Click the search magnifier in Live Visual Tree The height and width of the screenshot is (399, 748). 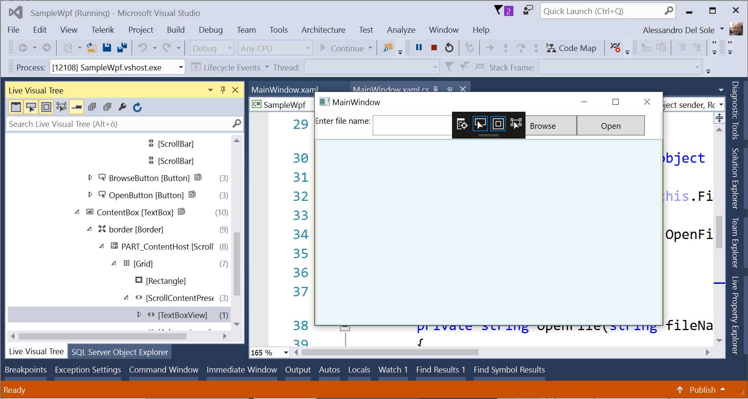tap(236, 124)
